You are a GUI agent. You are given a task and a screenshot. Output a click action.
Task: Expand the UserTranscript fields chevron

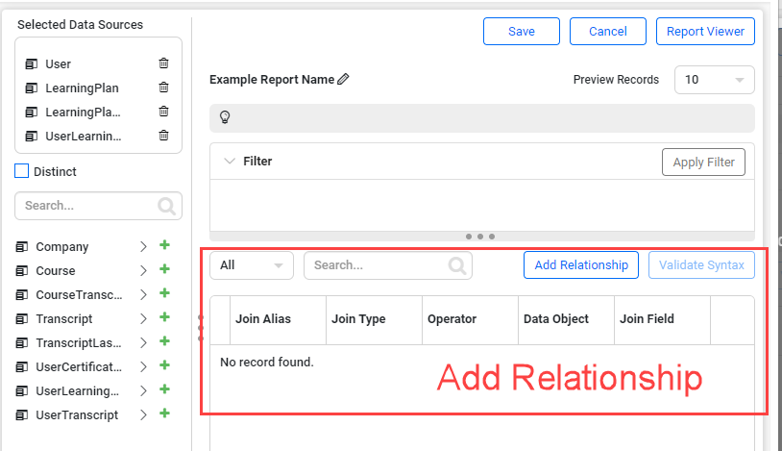pos(143,415)
